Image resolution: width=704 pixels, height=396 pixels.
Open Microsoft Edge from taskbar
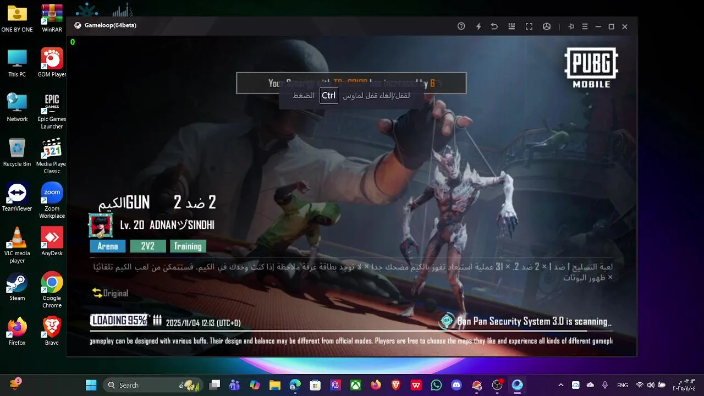point(295,385)
